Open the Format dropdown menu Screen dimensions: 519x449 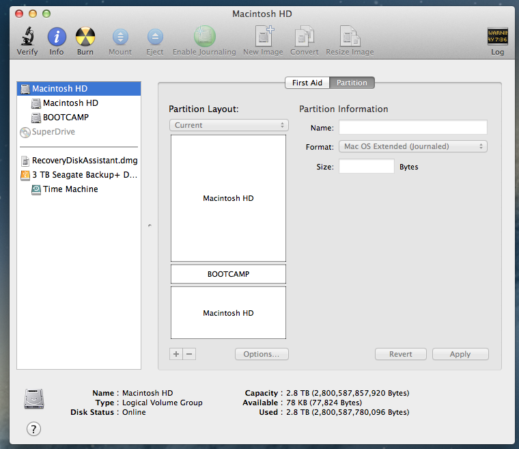coord(413,146)
